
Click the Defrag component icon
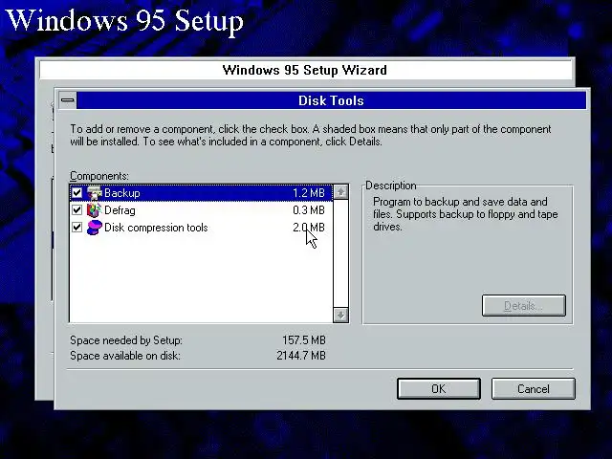click(94, 210)
